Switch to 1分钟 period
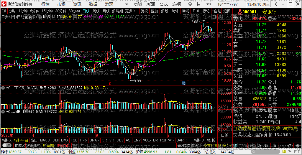The image size is (302, 155). coord(22,11)
